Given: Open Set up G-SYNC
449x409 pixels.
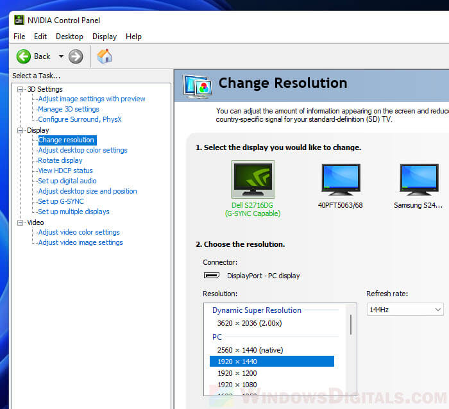Looking at the screenshot, I should click(61, 201).
